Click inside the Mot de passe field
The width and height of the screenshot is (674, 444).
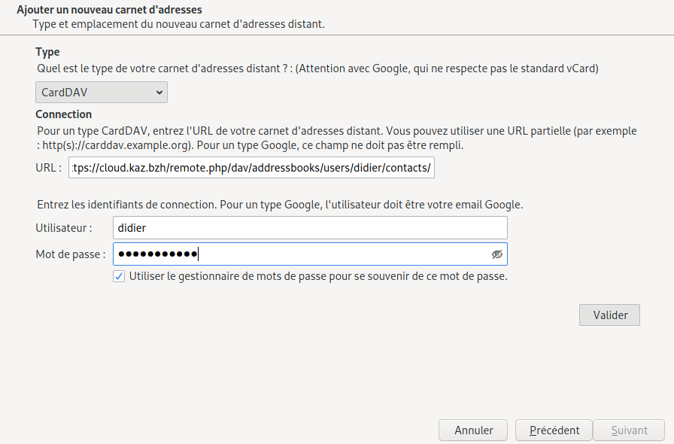pyautogui.click(x=301, y=254)
